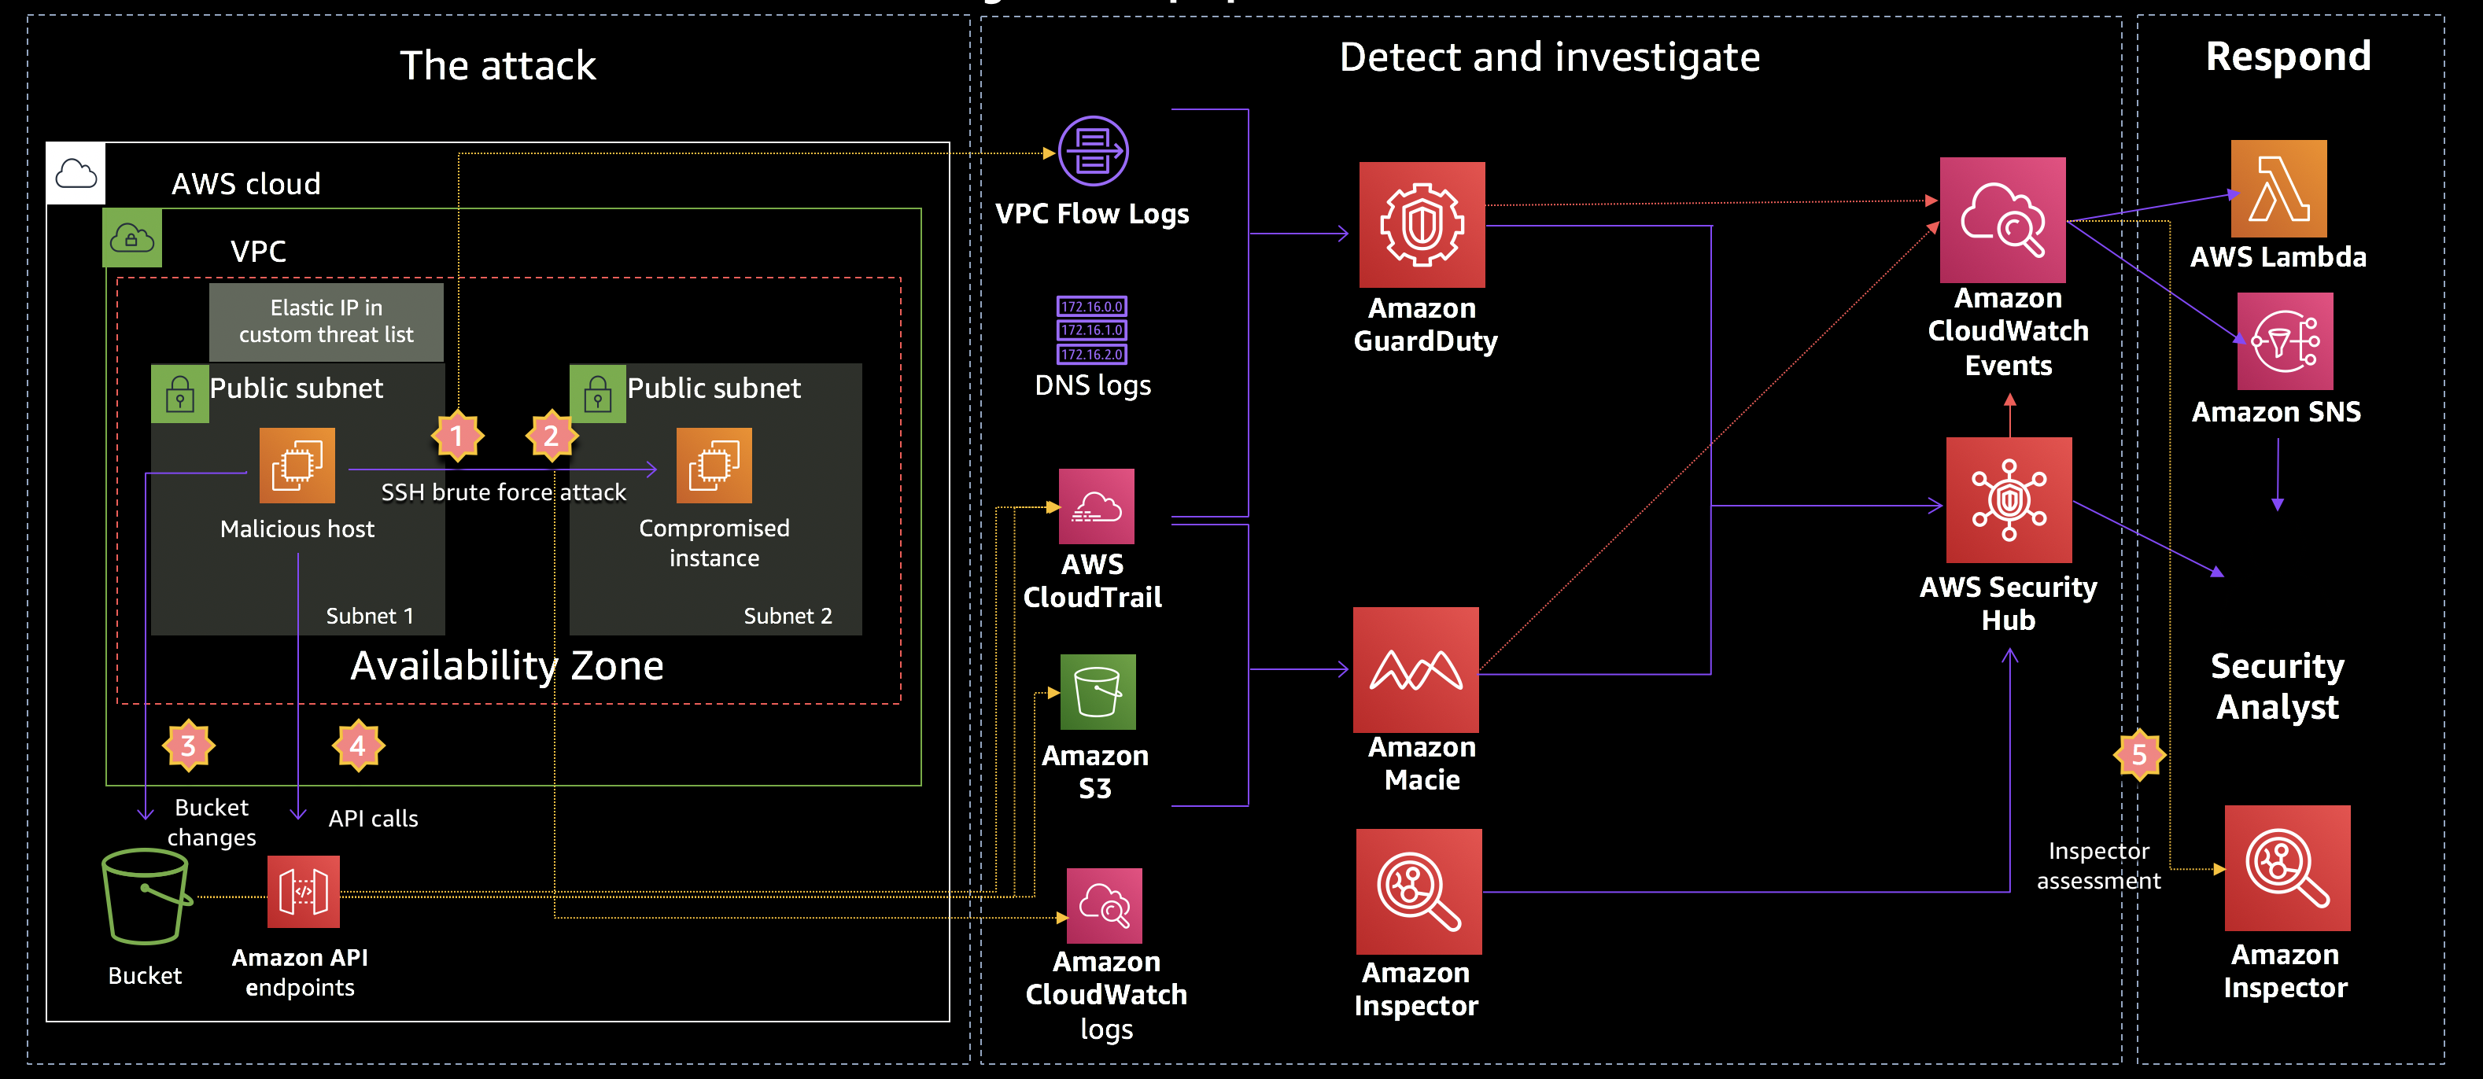Select the 'SSH brute force attack' label

504,492
